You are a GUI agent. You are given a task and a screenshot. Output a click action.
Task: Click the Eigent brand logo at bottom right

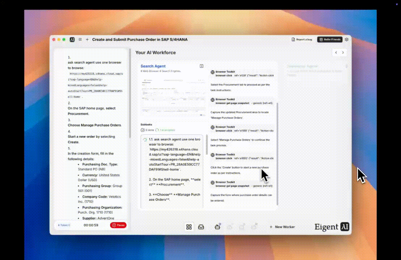pos(332,227)
